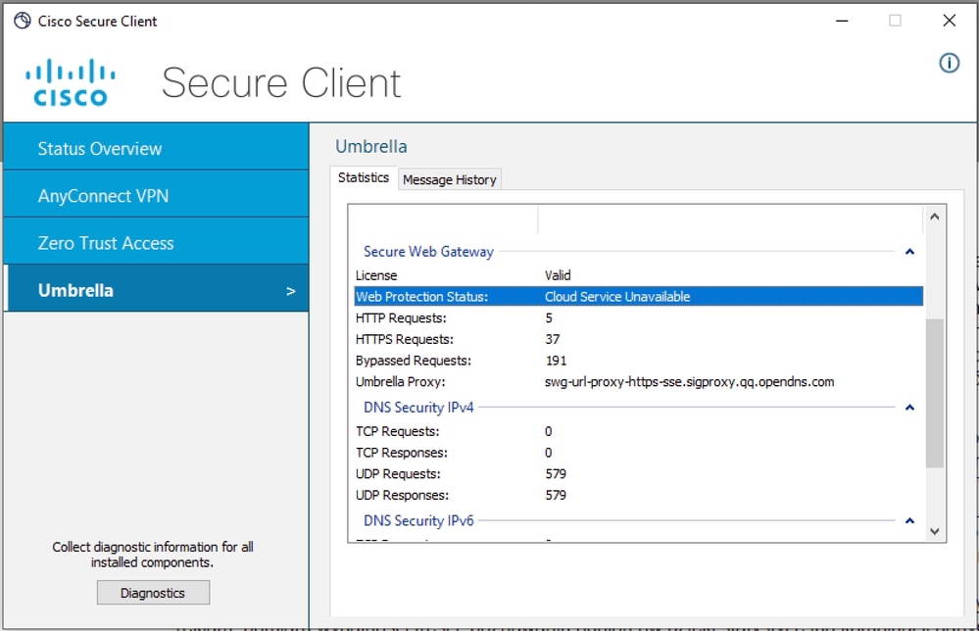
Task: Select the Umbrella Proxy row
Action: pos(638,381)
